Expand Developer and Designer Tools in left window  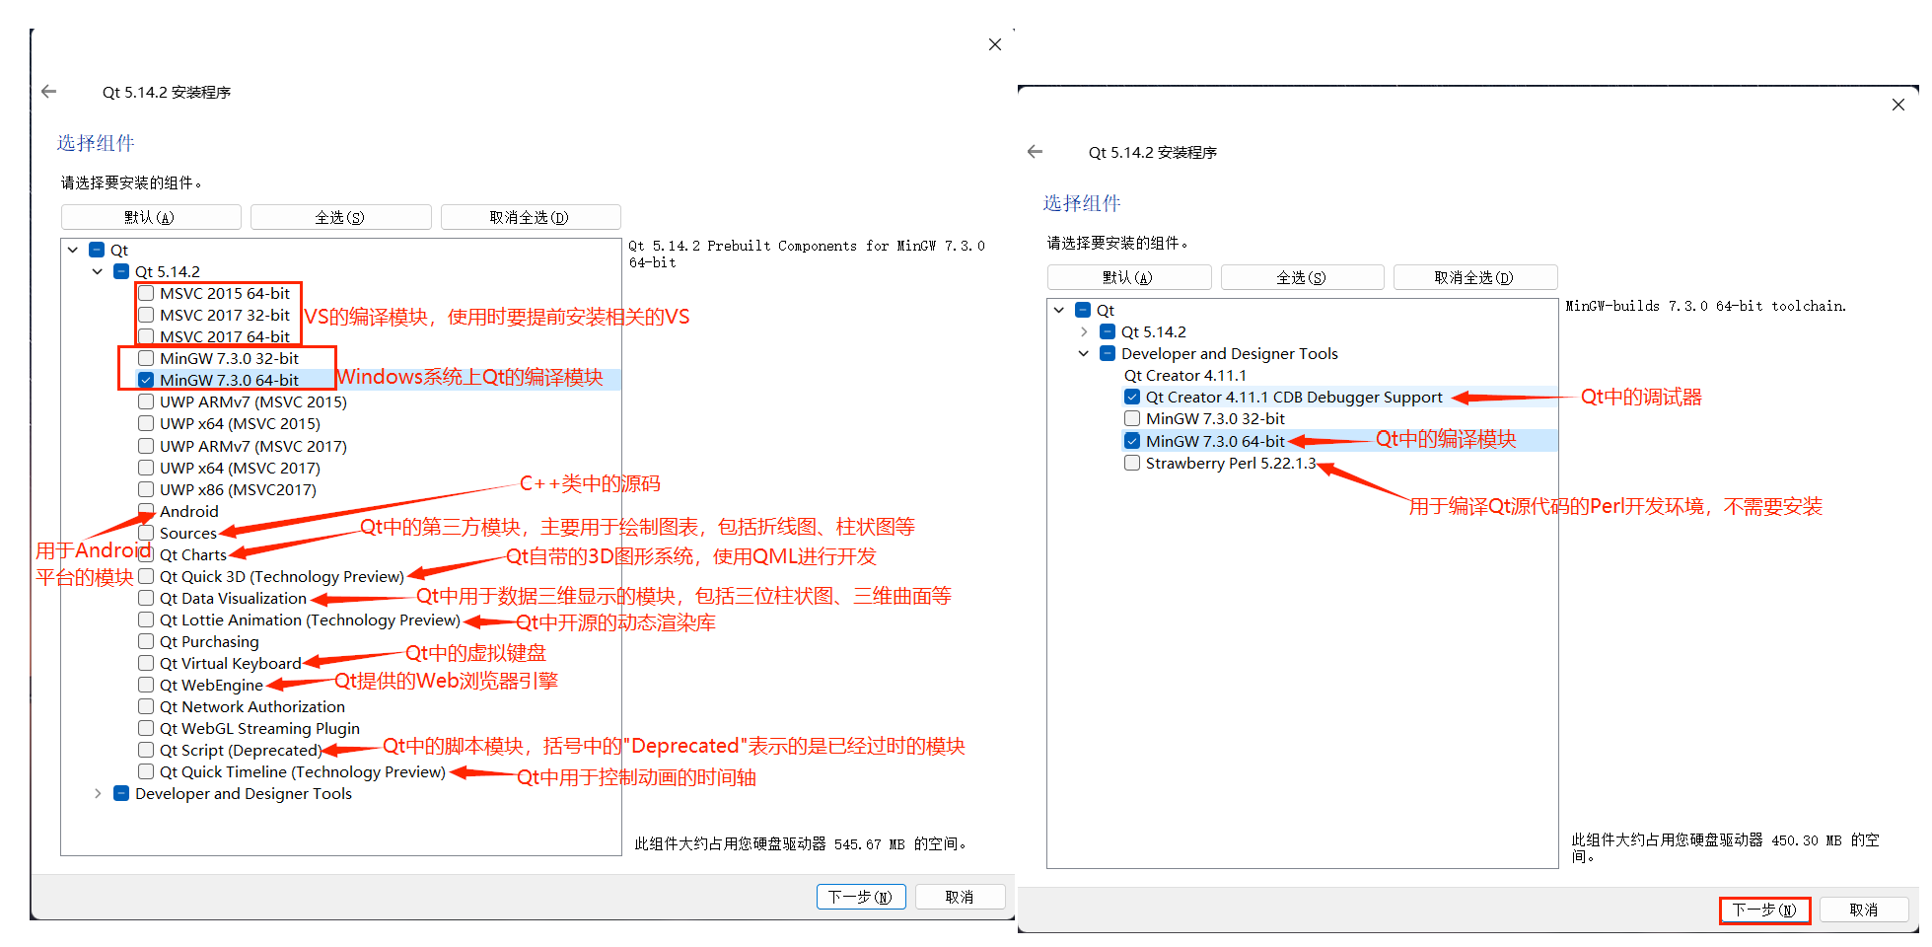[x=97, y=793]
